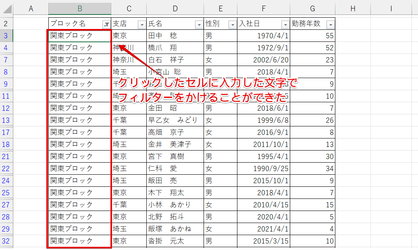Click the name 橋爪 翔

162,48
